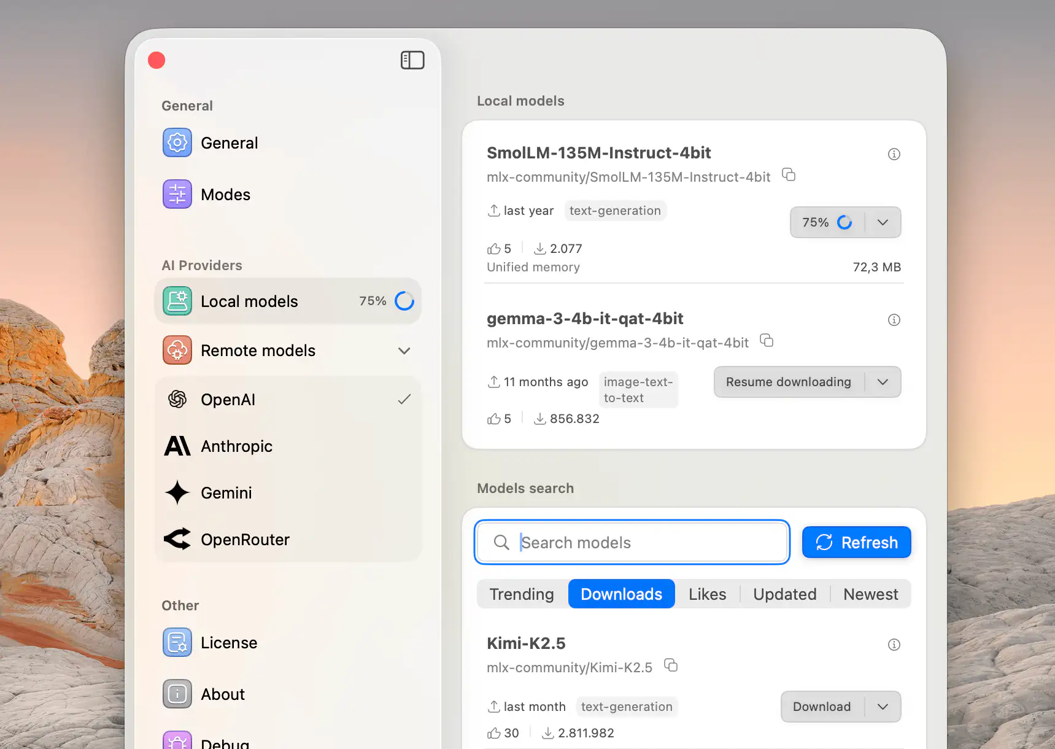Click Resume downloading for gemma-3-4b-it-qat-4bit
Image resolution: width=1055 pixels, height=749 pixels.
pyautogui.click(x=789, y=382)
